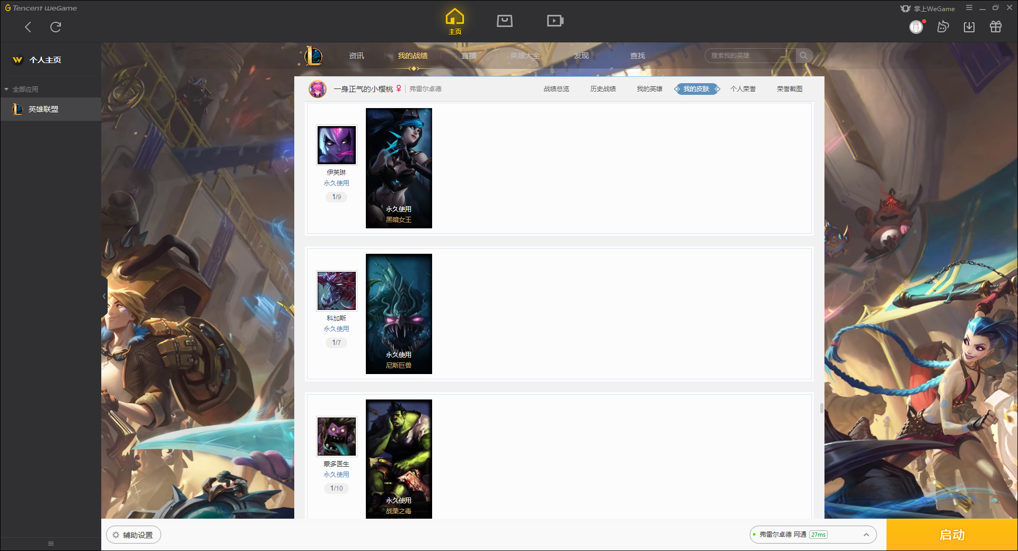Viewport: 1018px width, 551px height.
Task: Click the content panel scrollbar thumb
Action: point(822,408)
